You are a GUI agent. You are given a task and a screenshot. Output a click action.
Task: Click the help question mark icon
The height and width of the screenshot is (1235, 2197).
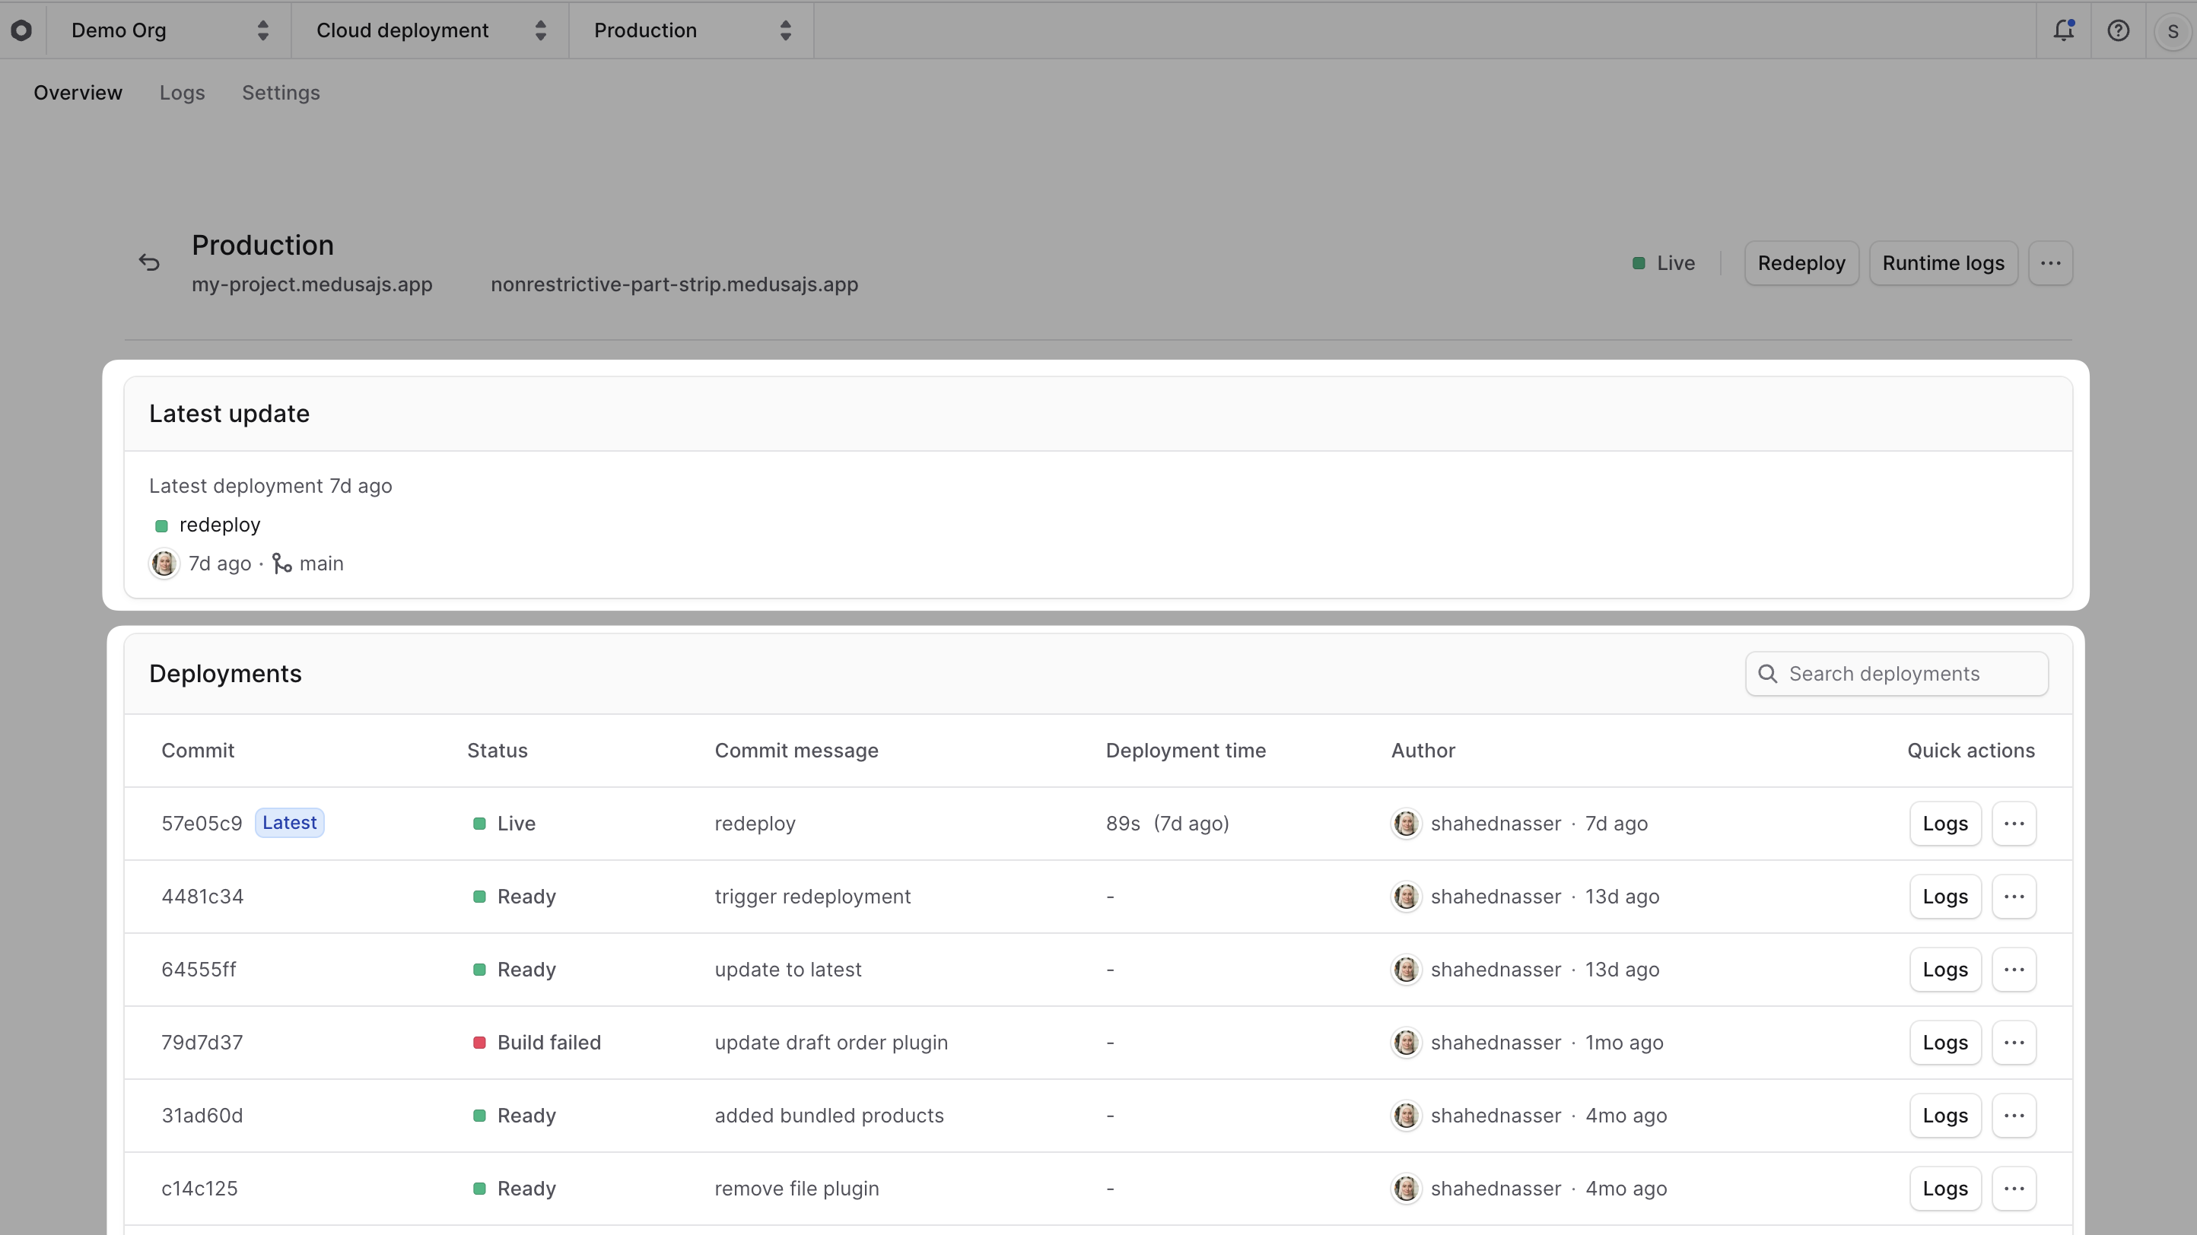2119,30
